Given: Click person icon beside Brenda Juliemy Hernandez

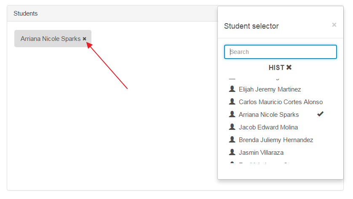Looking at the screenshot, I should pos(232,140).
